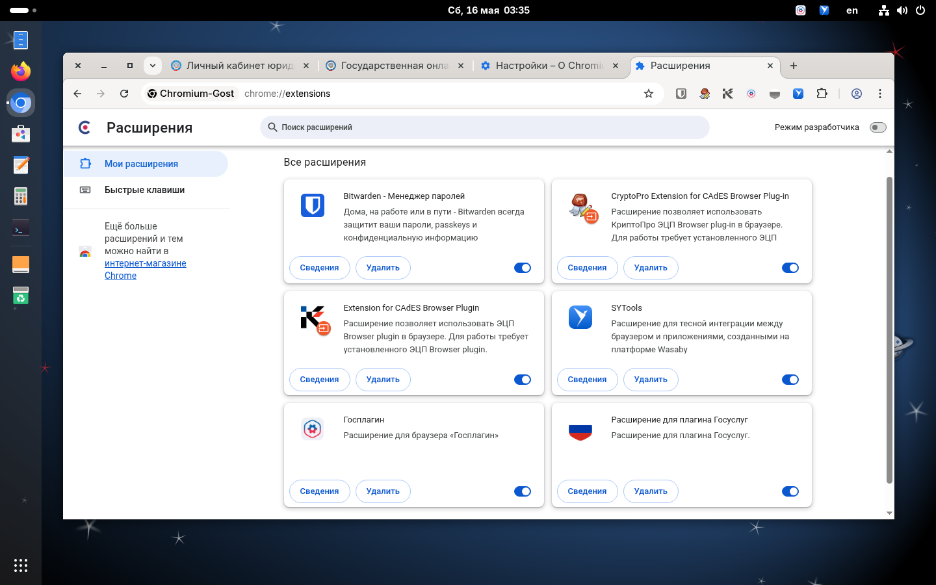Click the Russian flag logo of Госуслуг extension

tap(580, 431)
